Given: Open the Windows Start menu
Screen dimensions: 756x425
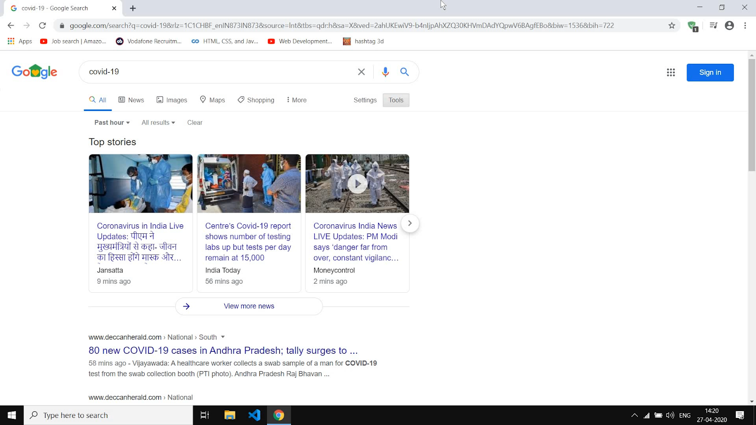Looking at the screenshot, I should pyautogui.click(x=12, y=415).
